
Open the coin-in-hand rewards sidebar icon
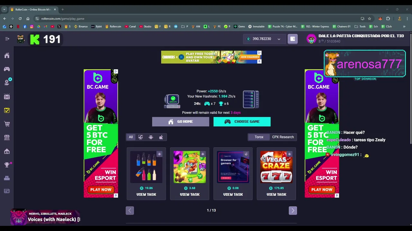pos(7,82)
